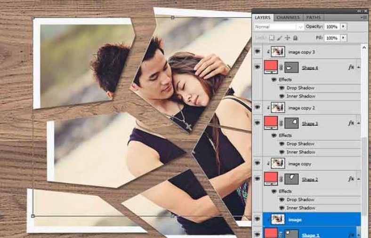Screen dimensions: 371x238
Task: Toggle Effects visibility under Shape 3
Action: point(274,135)
